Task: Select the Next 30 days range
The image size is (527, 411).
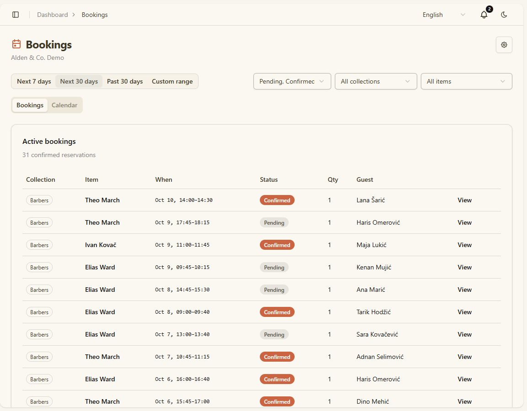Action: click(79, 81)
